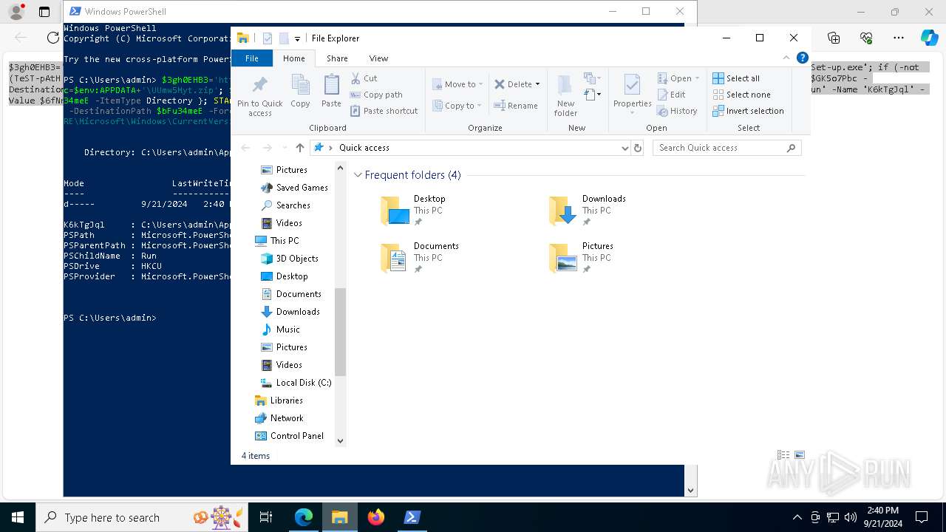The image size is (946, 532).
Task: Click the Paste ribbon button
Action: click(x=331, y=92)
